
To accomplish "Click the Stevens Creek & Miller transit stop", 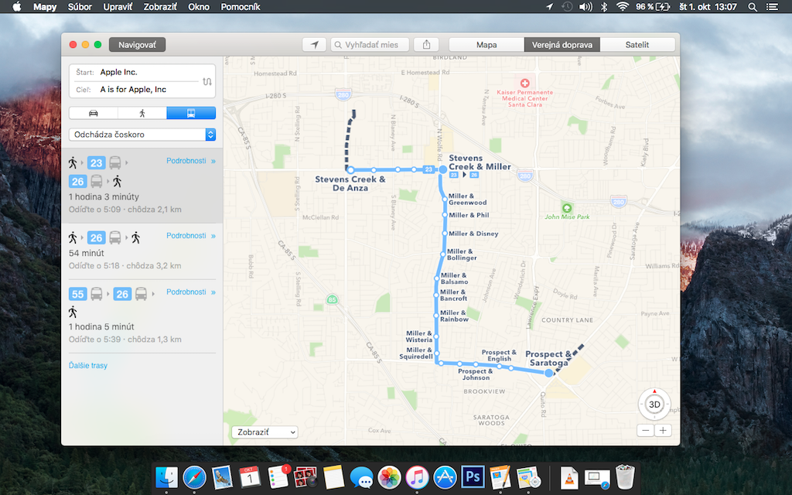I will click(443, 169).
